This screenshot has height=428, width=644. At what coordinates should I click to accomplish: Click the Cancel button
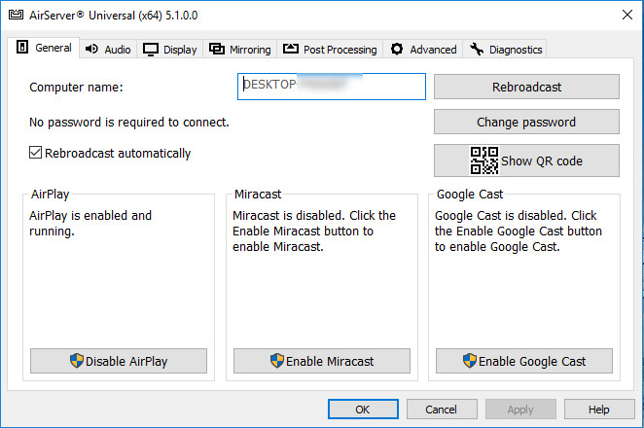(442, 410)
